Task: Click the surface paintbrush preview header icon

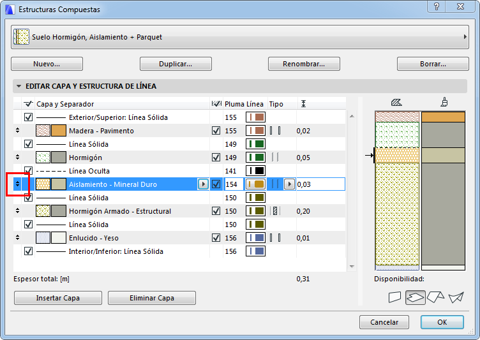Action: (444, 102)
